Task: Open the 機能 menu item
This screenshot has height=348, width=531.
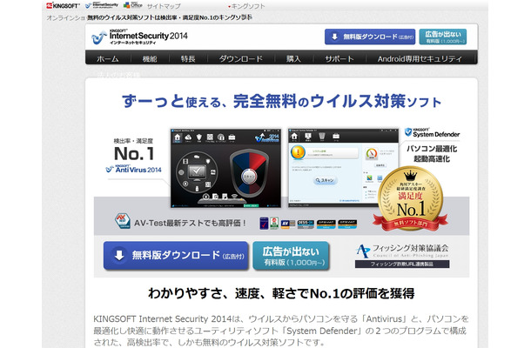Action: [150, 59]
